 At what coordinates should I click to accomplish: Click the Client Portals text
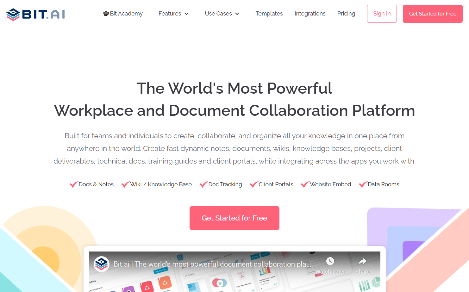click(x=276, y=184)
